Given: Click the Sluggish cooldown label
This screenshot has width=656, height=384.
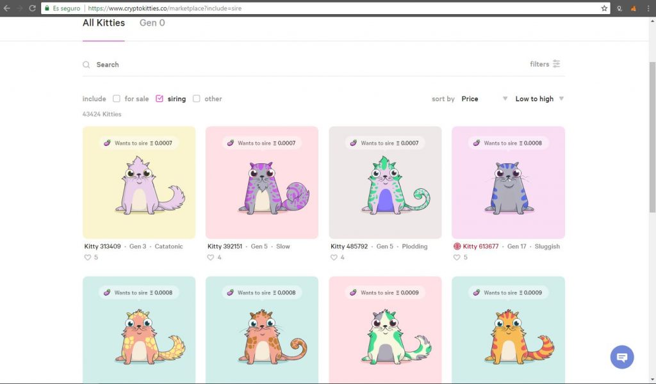Looking at the screenshot, I should pos(547,246).
